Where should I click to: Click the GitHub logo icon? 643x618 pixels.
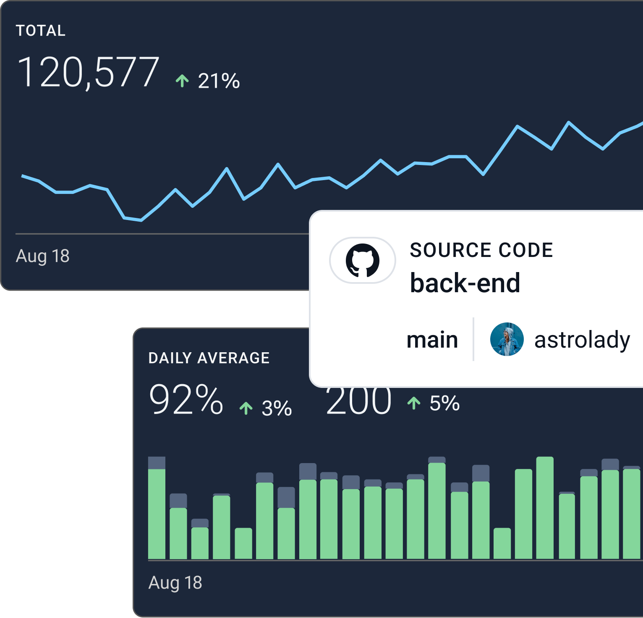363,260
